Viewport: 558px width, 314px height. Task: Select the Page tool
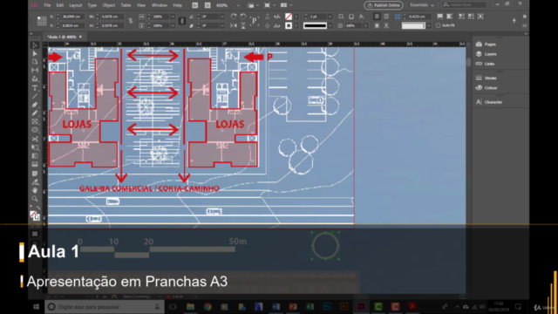coord(35,62)
